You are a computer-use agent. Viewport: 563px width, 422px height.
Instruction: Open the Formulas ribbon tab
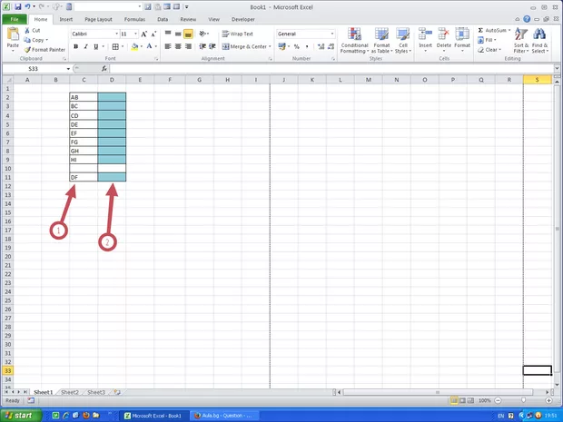coord(134,18)
